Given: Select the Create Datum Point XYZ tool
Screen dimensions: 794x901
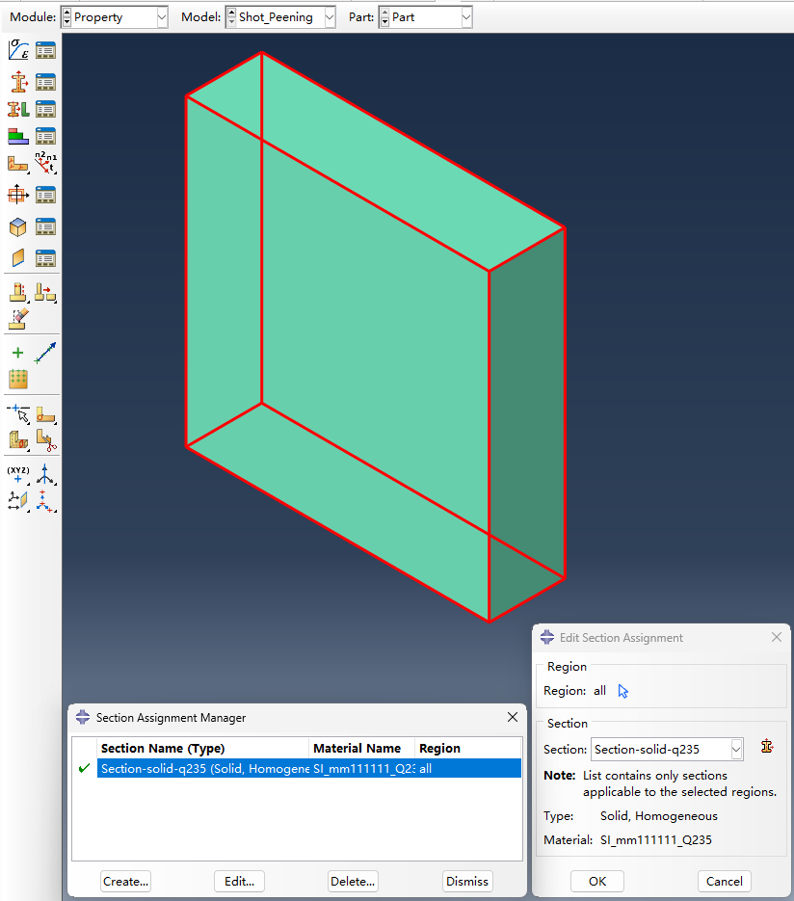Looking at the screenshot, I should [18, 475].
